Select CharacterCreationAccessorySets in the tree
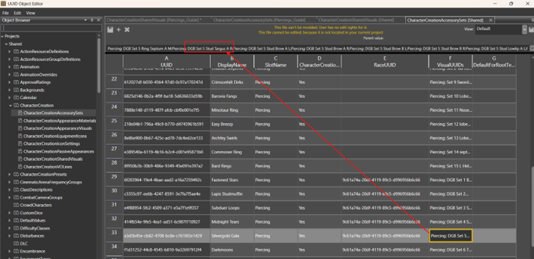The width and height of the screenshot is (534, 259). click(x=53, y=113)
